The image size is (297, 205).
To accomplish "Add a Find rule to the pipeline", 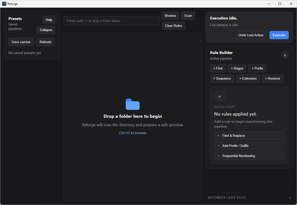I will click(x=218, y=68).
